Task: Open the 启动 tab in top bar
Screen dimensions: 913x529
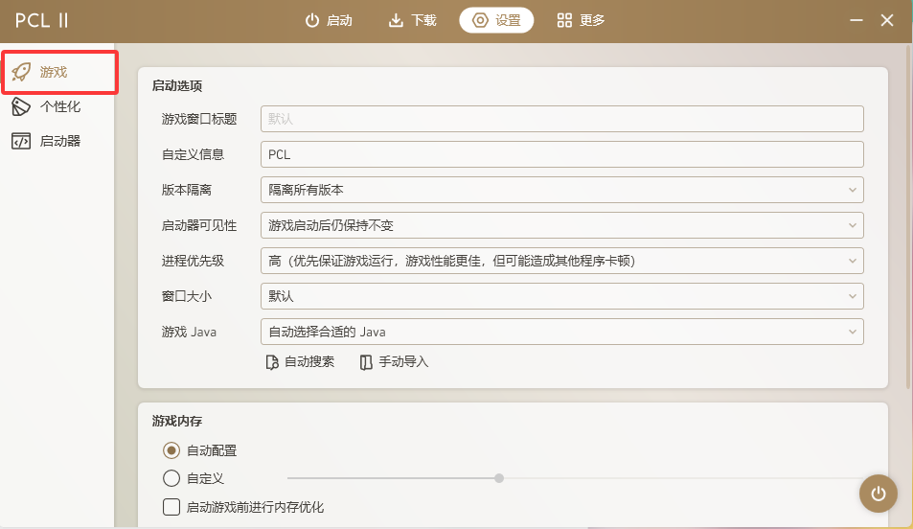Action: pyautogui.click(x=329, y=20)
